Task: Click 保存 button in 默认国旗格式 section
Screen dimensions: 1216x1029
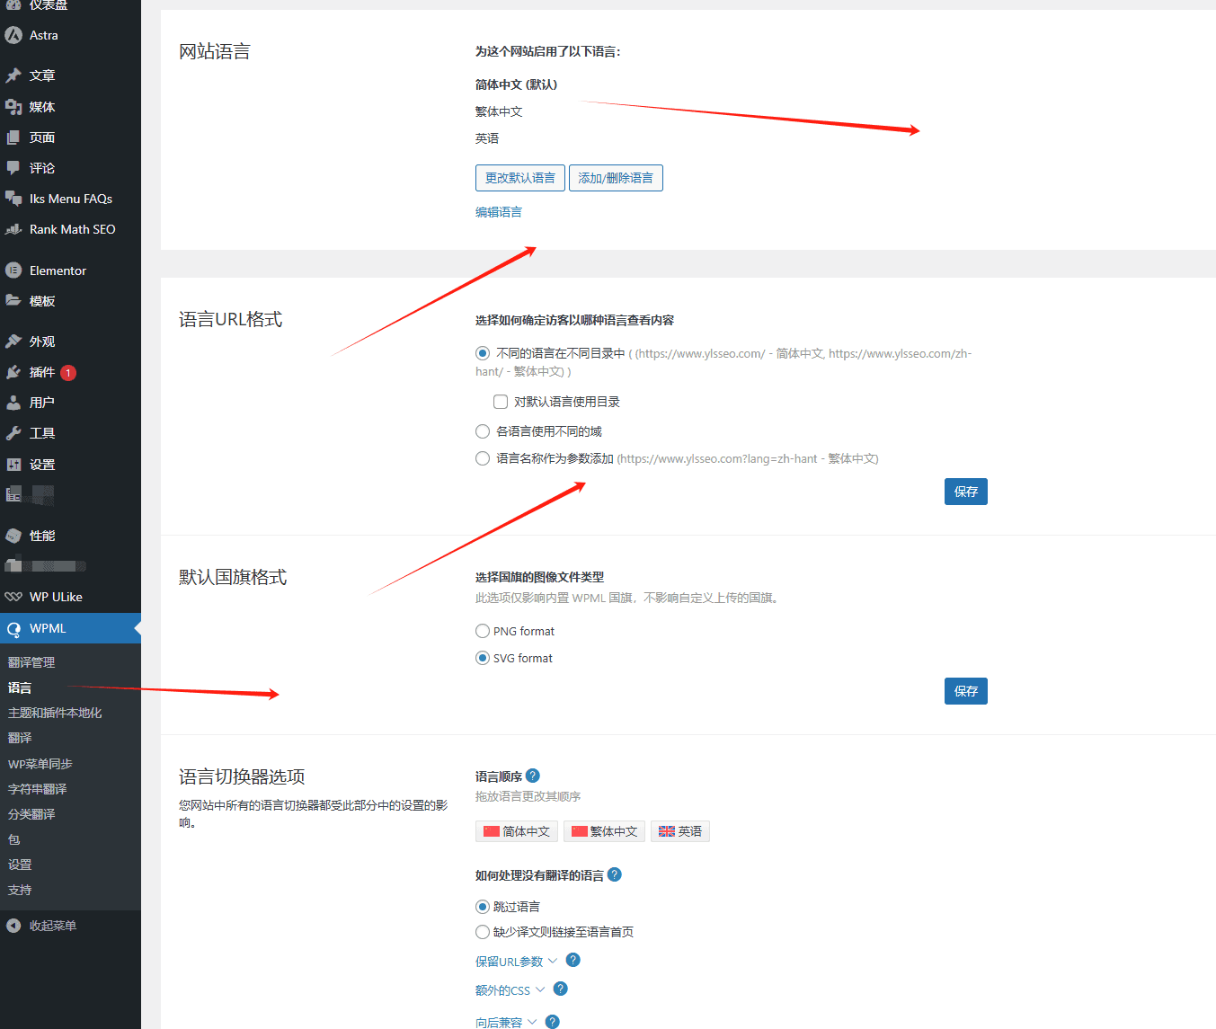Action: [x=966, y=691]
